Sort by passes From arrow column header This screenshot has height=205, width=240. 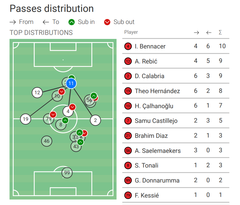[x=196, y=32]
